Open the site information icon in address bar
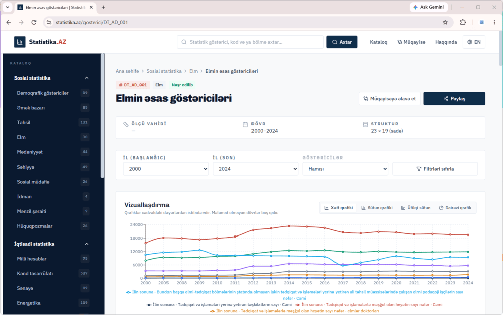Screen dimensions: 503x315 click(49, 22)
